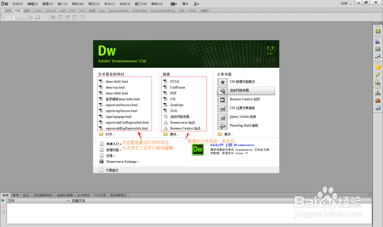383x227 pixels.
Task: Switch to the jQuery Mobile insert tab
Action: point(119,10)
